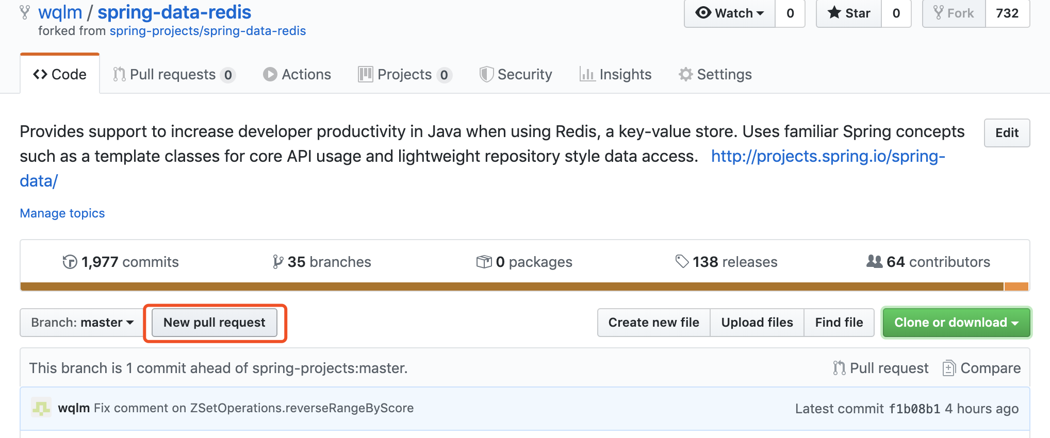Click Create new file
Image resolution: width=1050 pixels, height=438 pixels.
tap(654, 323)
